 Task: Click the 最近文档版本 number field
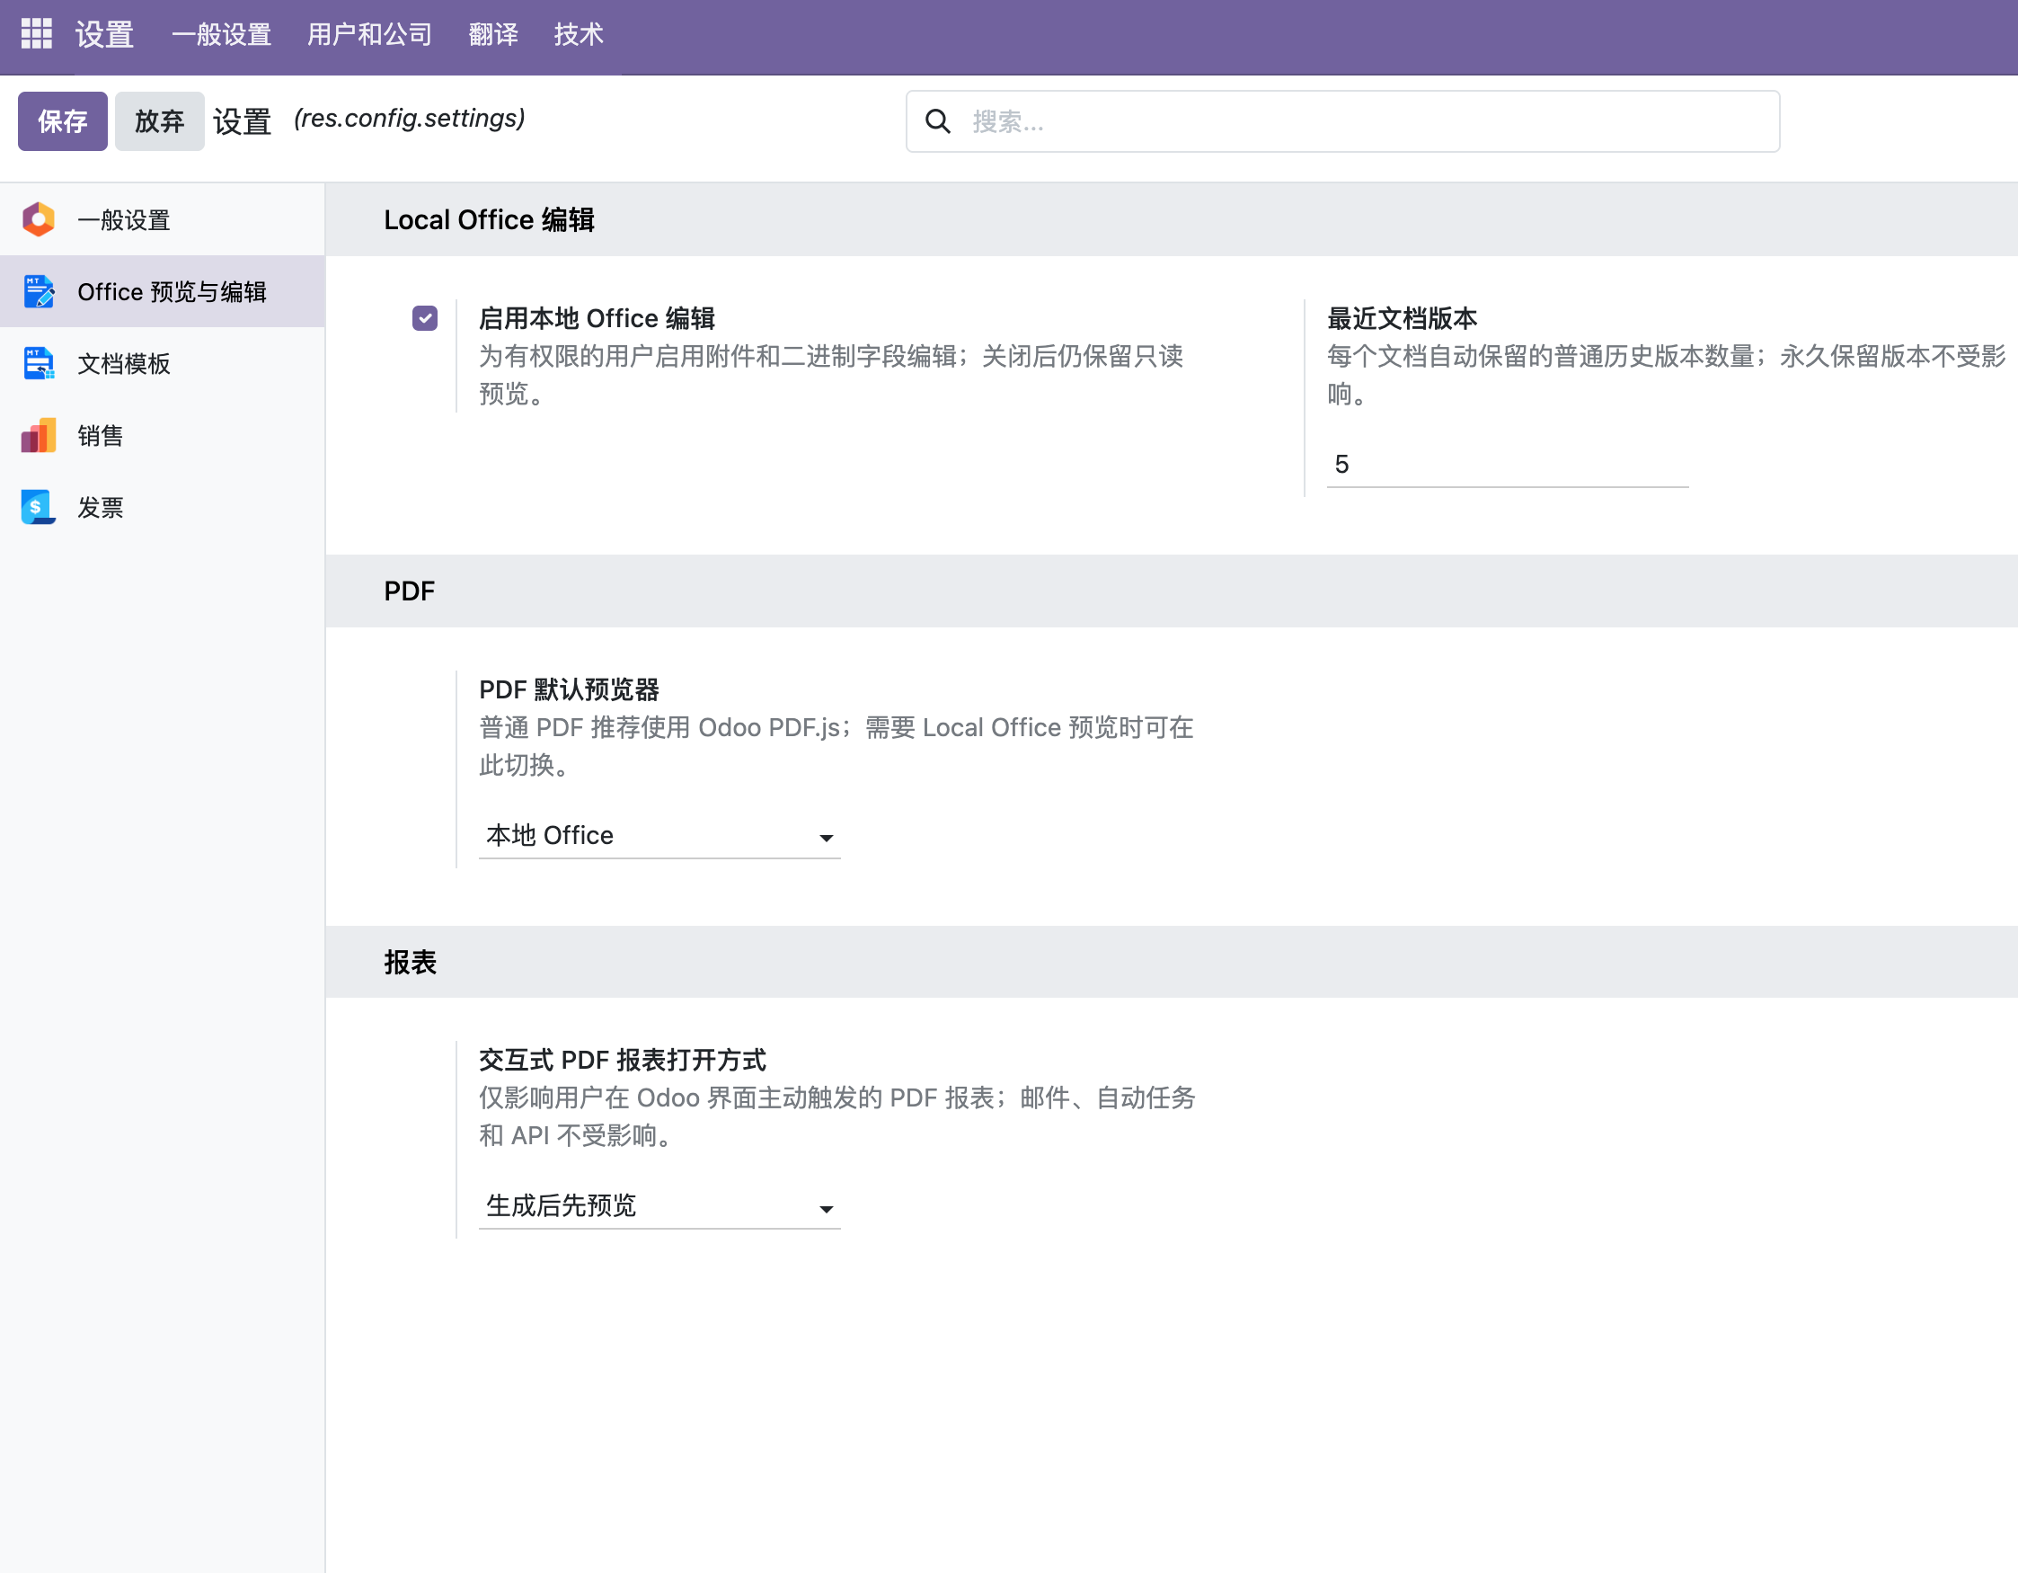(x=1507, y=465)
